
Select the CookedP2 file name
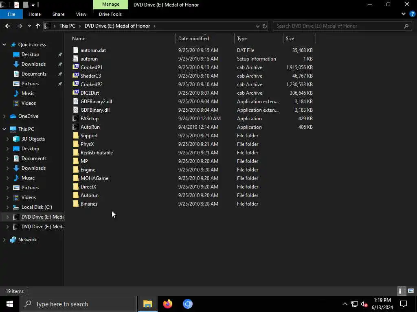(x=92, y=84)
